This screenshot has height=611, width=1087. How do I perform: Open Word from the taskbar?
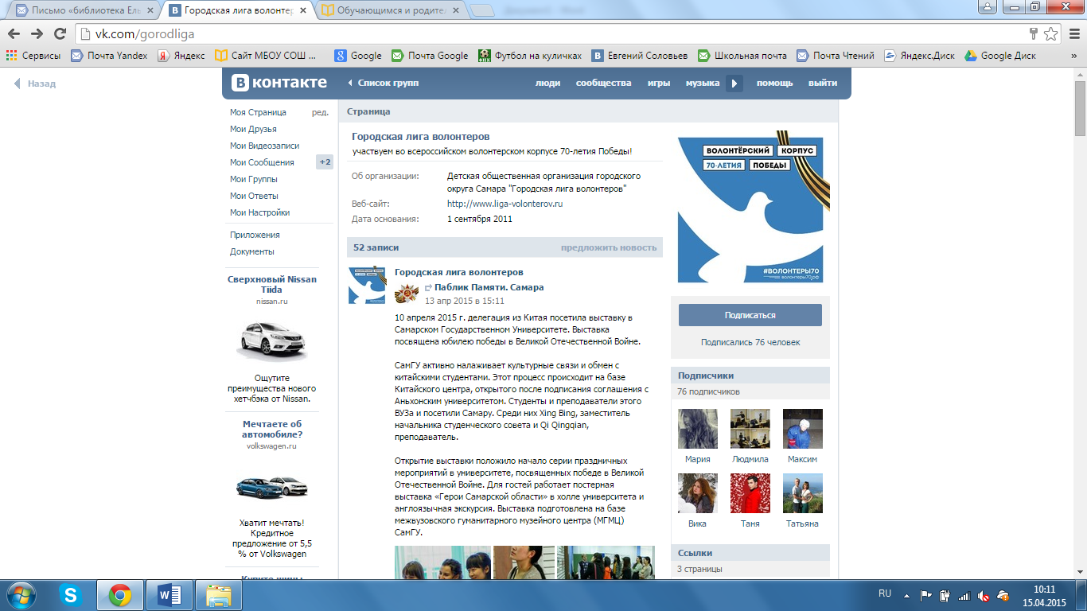pos(170,594)
